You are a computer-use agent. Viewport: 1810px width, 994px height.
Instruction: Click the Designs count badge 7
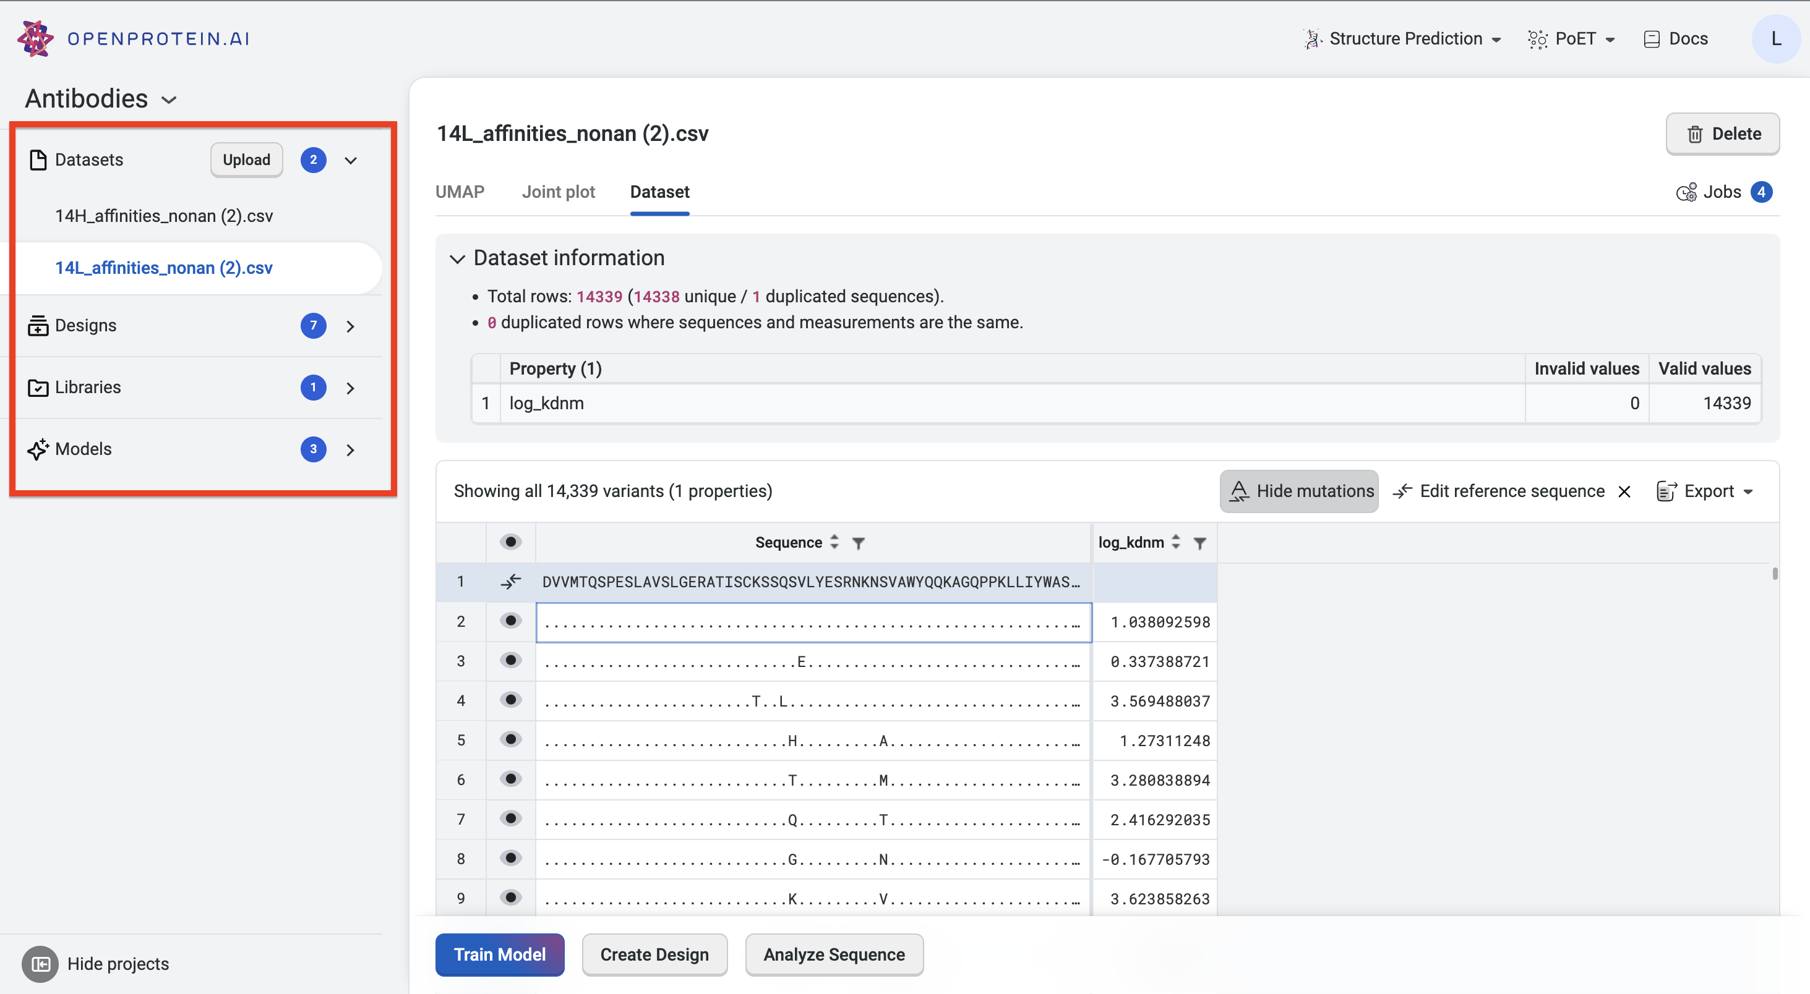click(x=312, y=326)
